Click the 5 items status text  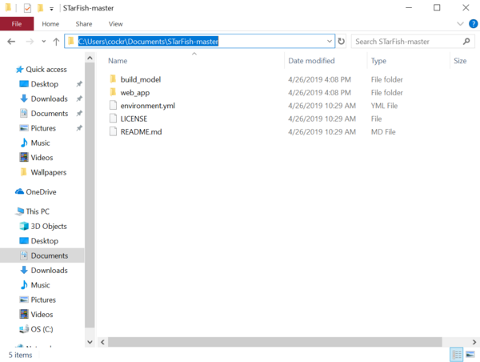pyautogui.click(x=20, y=355)
